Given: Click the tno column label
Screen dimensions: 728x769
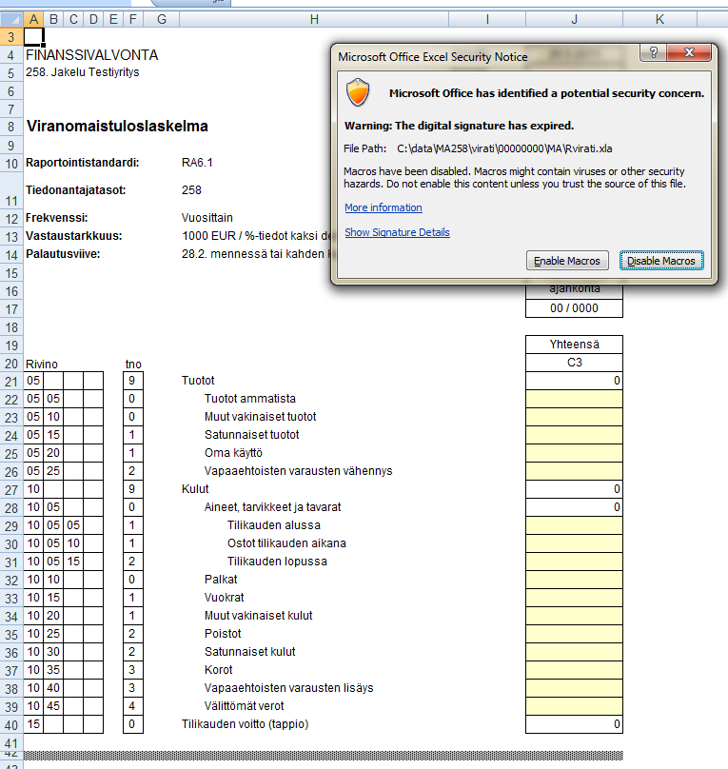Looking at the screenshot, I should click(133, 365).
